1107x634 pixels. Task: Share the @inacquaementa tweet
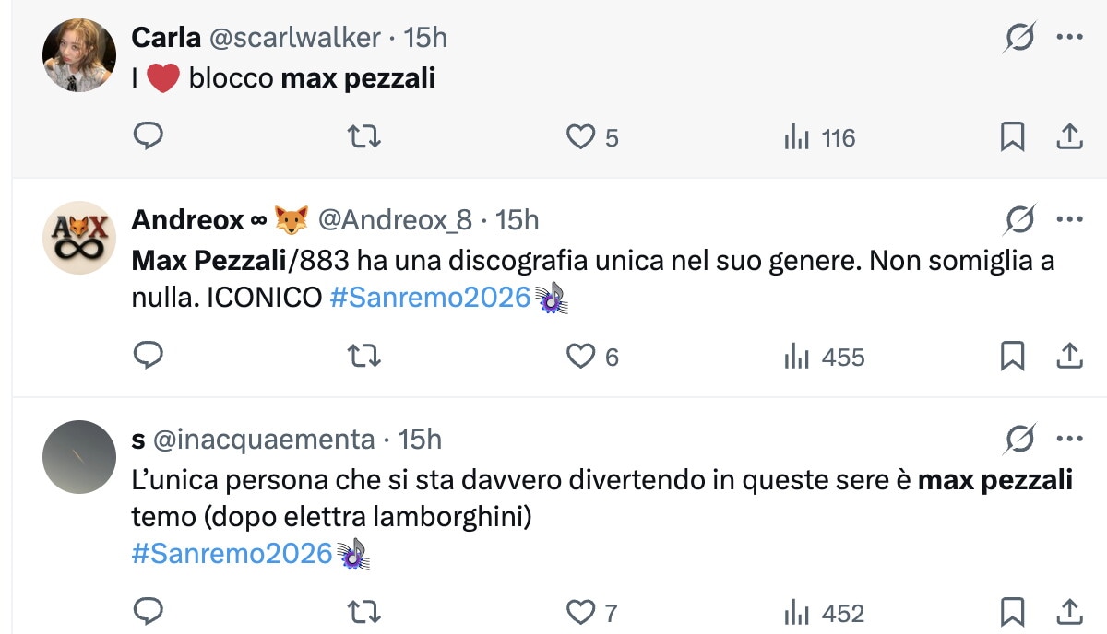tap(1068, 611)
